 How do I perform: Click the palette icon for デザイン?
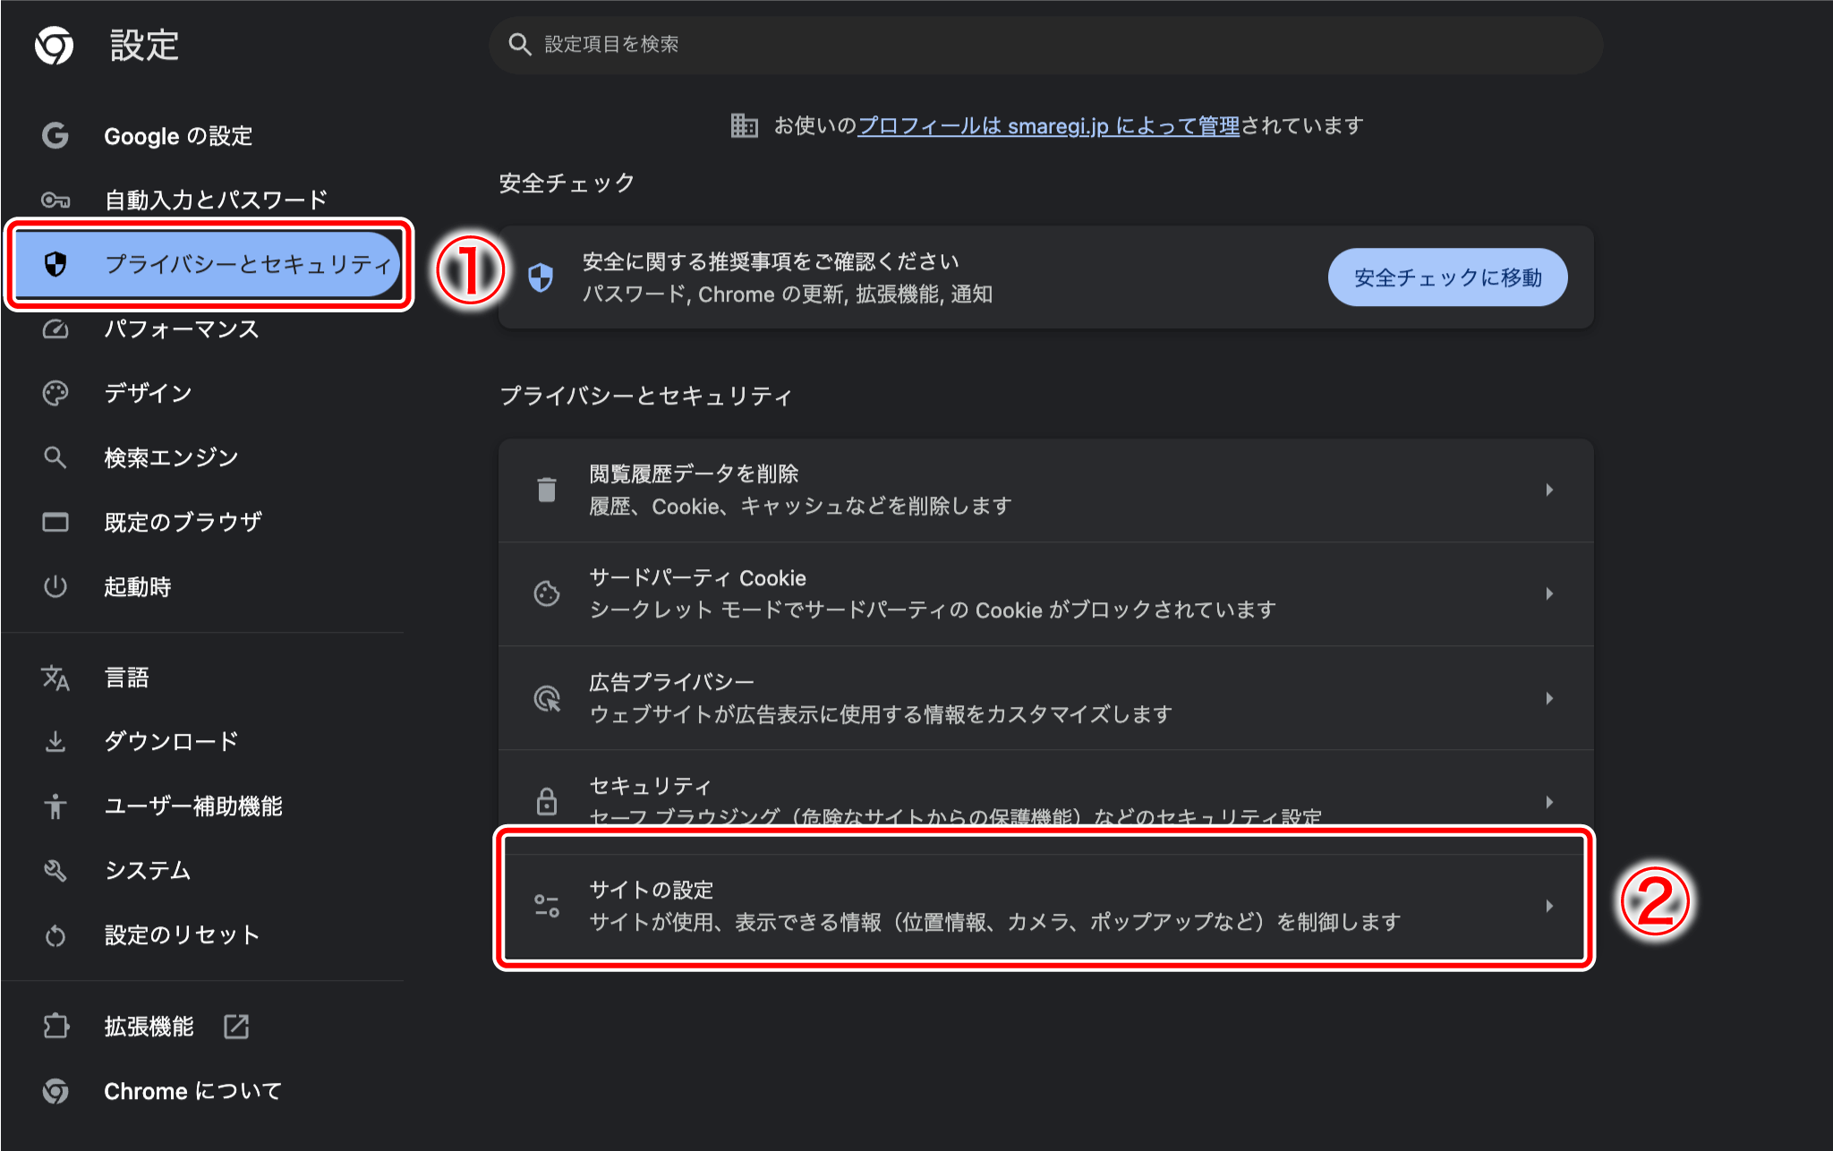55,393
